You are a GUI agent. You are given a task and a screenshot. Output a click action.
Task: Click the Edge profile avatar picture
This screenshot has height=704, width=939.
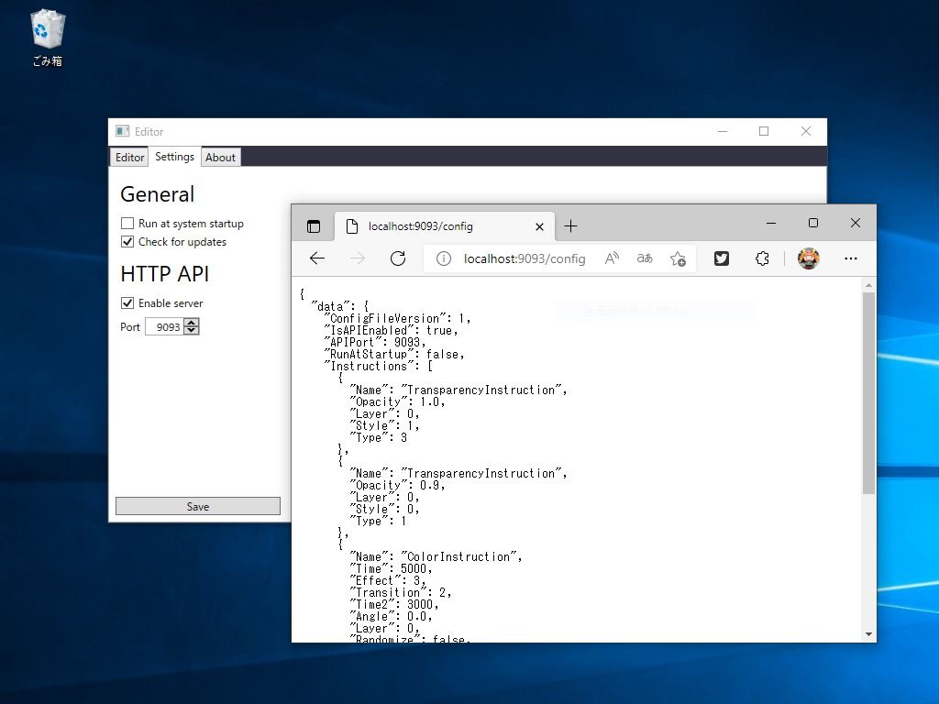coord(808,258)
